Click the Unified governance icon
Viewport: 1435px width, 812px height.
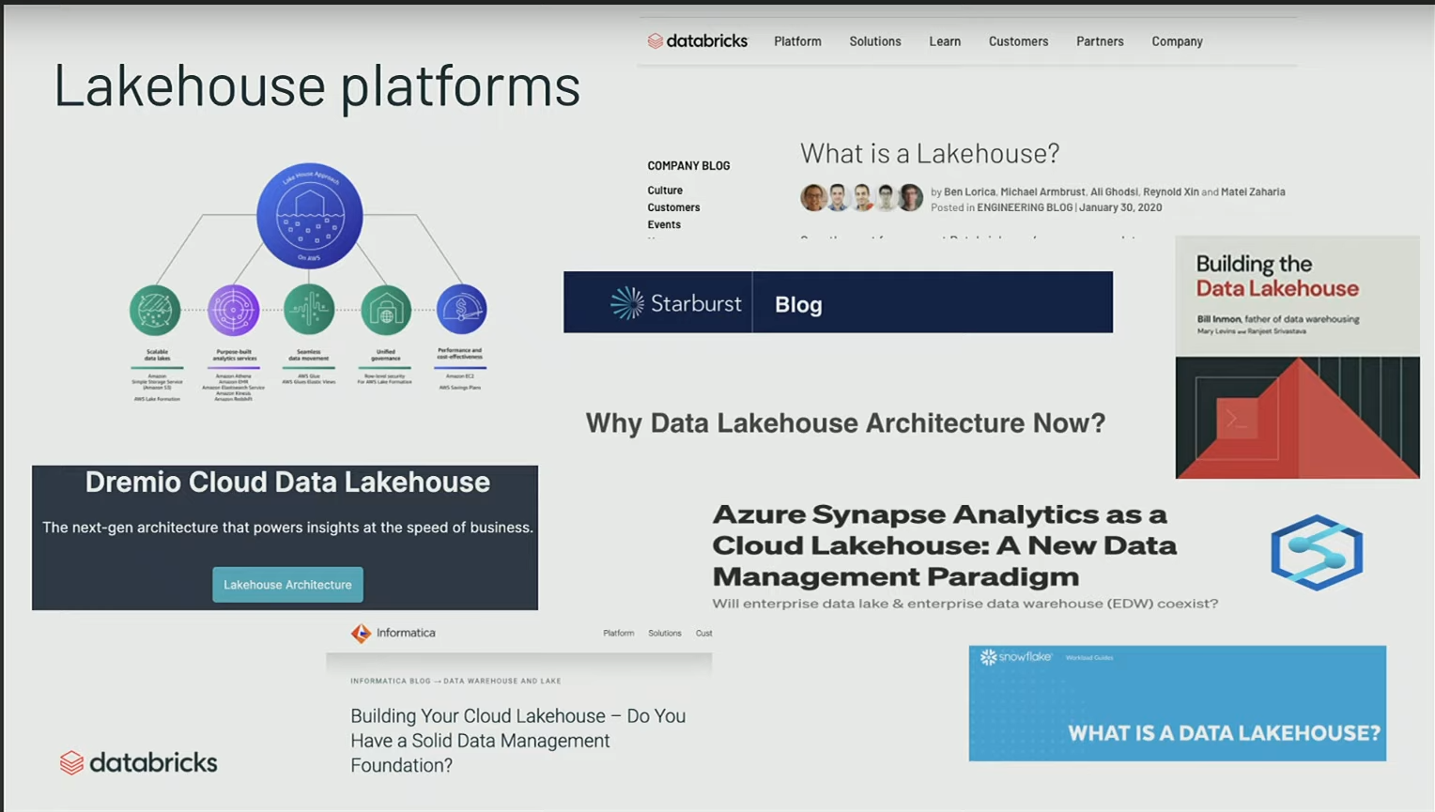tap(386, 310)
